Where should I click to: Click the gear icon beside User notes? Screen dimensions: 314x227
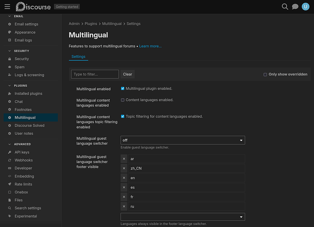point(10,133)
